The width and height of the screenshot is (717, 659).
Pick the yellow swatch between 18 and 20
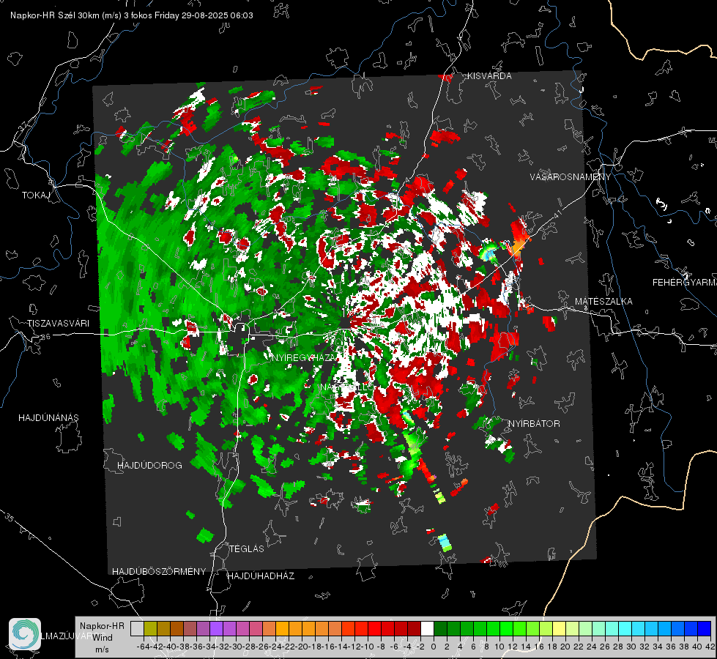560,628
